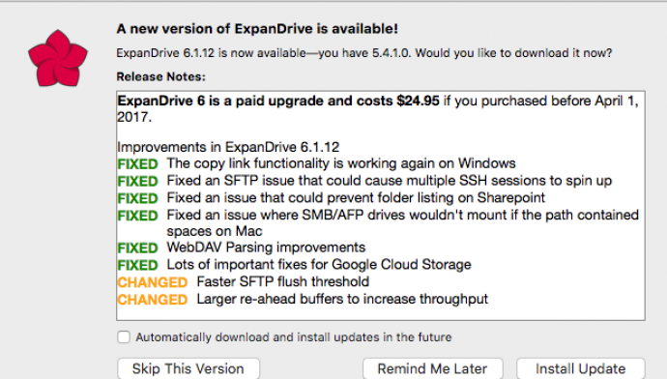Image resolution: width=667 pixels, height=379 pixels.
Task: Click the first orange CHANGED label
Action: pos(153,282)
